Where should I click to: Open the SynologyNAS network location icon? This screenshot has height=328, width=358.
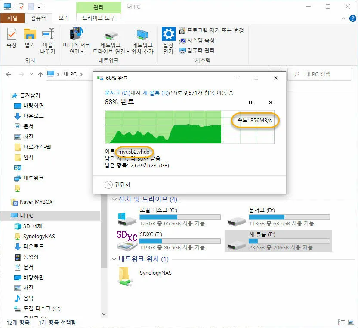[125, 276]
